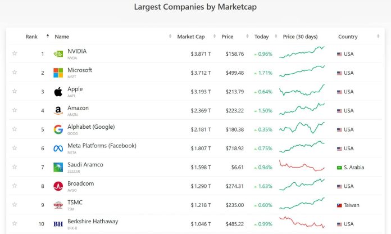Click the Amazon logo icon
391x234 pixels.
[x=58, y=110]
